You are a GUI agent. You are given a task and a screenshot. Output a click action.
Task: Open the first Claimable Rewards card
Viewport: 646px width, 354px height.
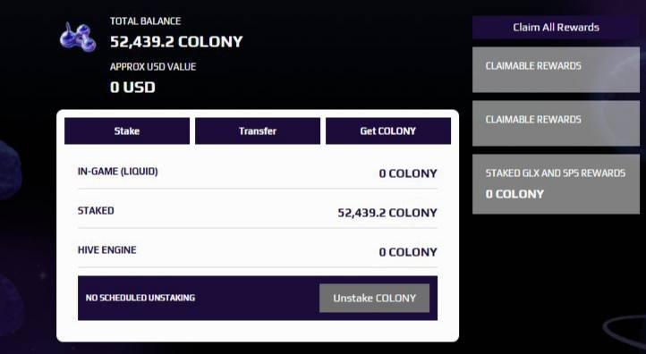[x=556, y=70]
